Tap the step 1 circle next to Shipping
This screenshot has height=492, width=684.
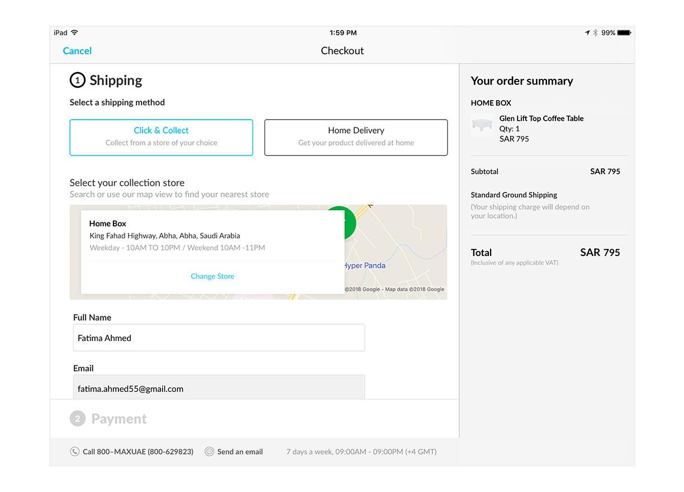click(x=77, y=81)
